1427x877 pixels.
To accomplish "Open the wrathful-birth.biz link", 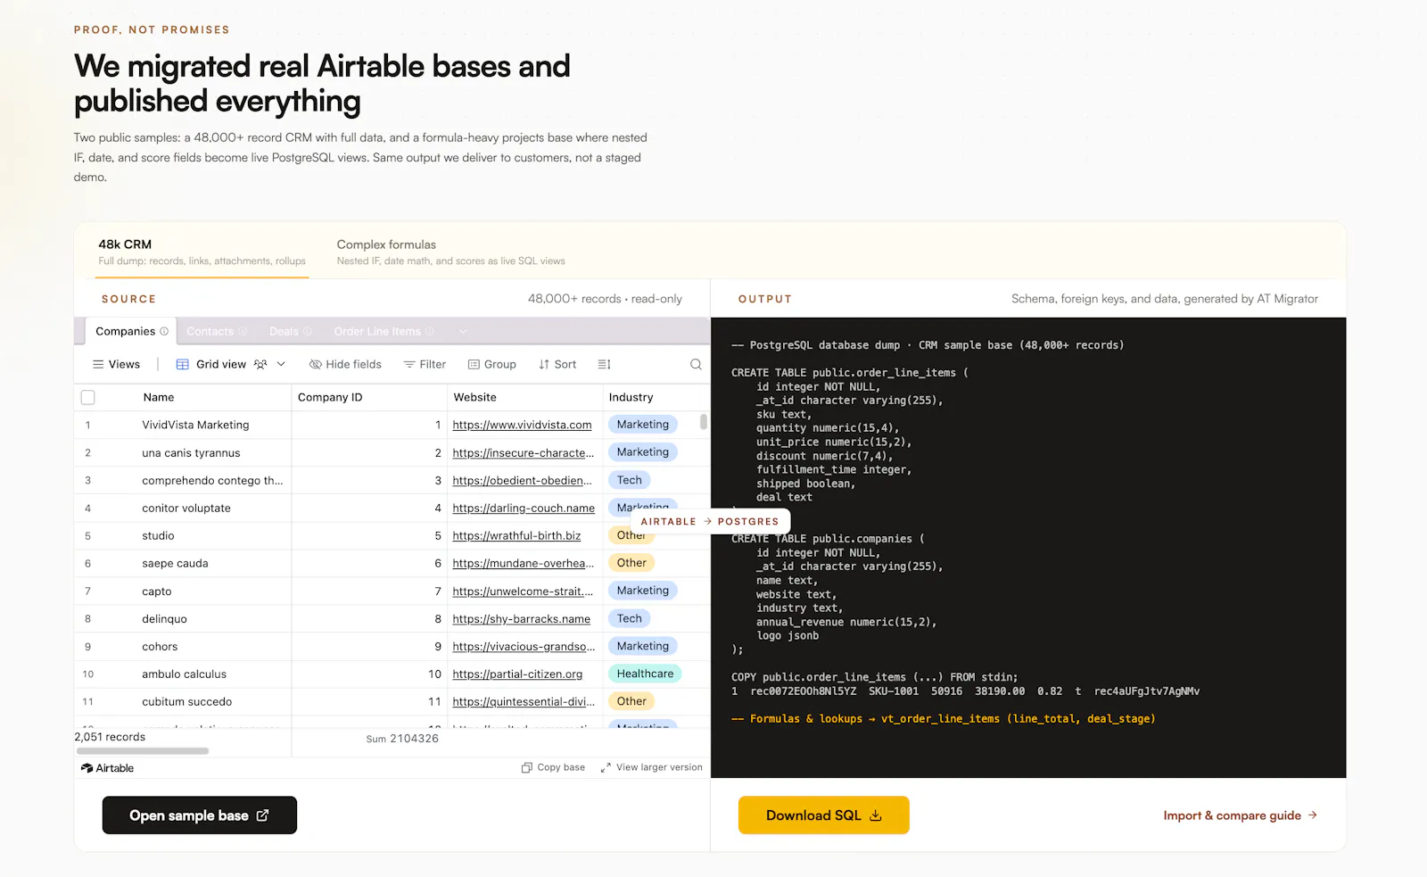I will [x=516, y=535].
